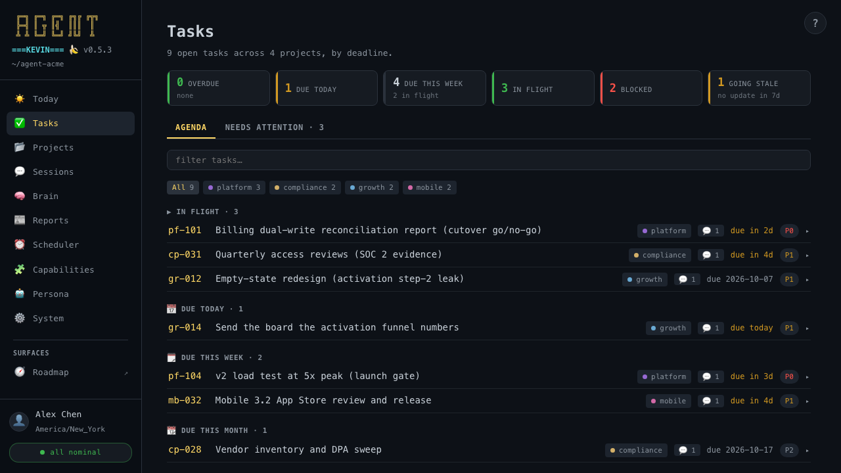Viewport: 841px width, 473px height.
Task: Switch to the Needs Attention tab
Action: tap(275, 127)
